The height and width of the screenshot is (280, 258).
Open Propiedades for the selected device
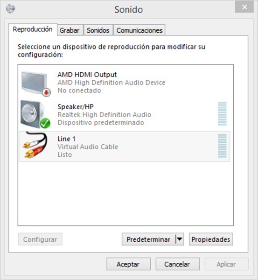tap(211, 239)
